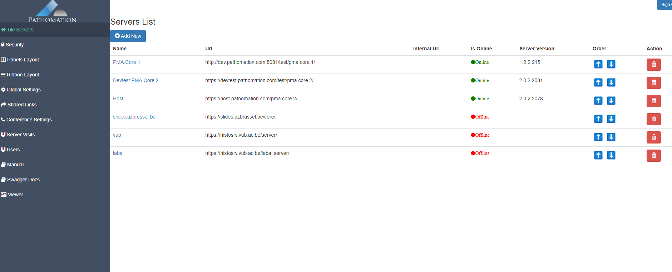Launch the Viewer from sidebar
The height and width of the screenshot is (272, 672).
point(15,195)
